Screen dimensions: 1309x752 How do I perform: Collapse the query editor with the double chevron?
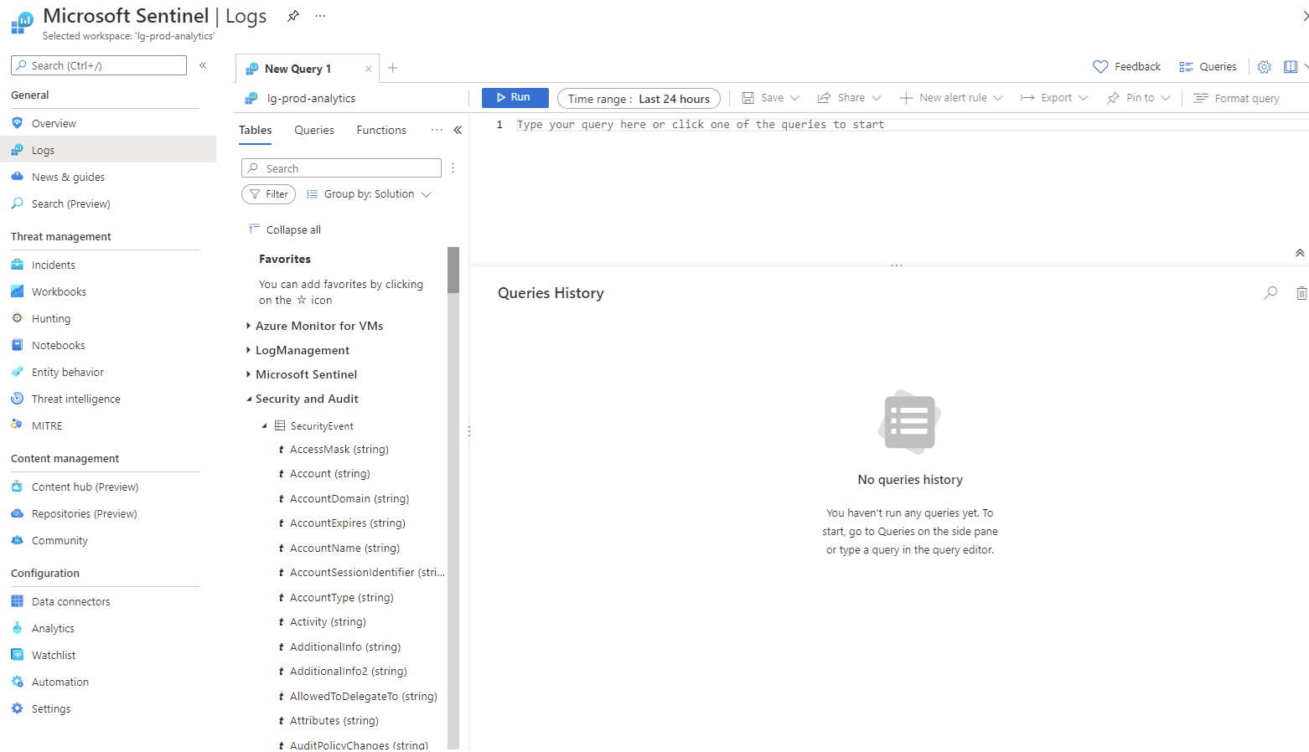pos(1300,253)
